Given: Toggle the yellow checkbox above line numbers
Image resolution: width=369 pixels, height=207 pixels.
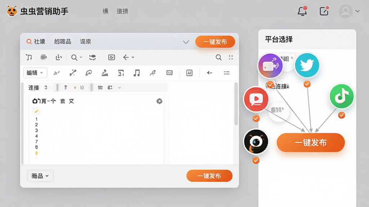Looking at the screenshot, I should [36, 111].
